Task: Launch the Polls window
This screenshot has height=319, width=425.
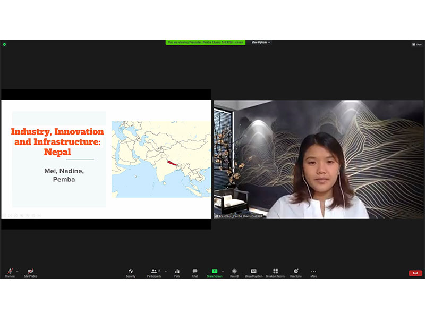Action: pos(177,272)
